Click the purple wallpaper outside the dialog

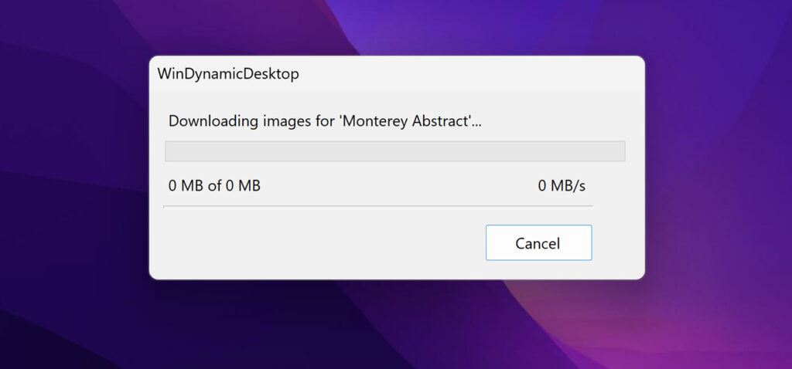(x=717, y=151)
